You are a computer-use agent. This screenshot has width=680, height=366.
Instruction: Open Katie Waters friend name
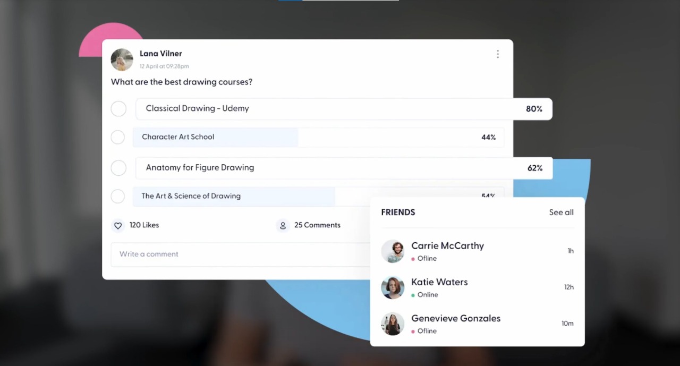[439, 282]
